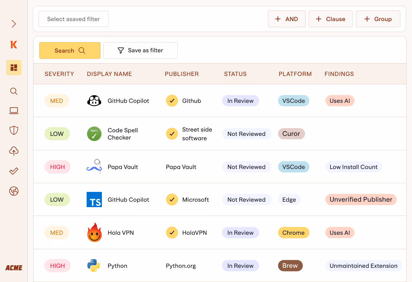Open the globe icon in sidebar
Image resolution: width=412 pixels, height=282 pixels.
[14, 191]
